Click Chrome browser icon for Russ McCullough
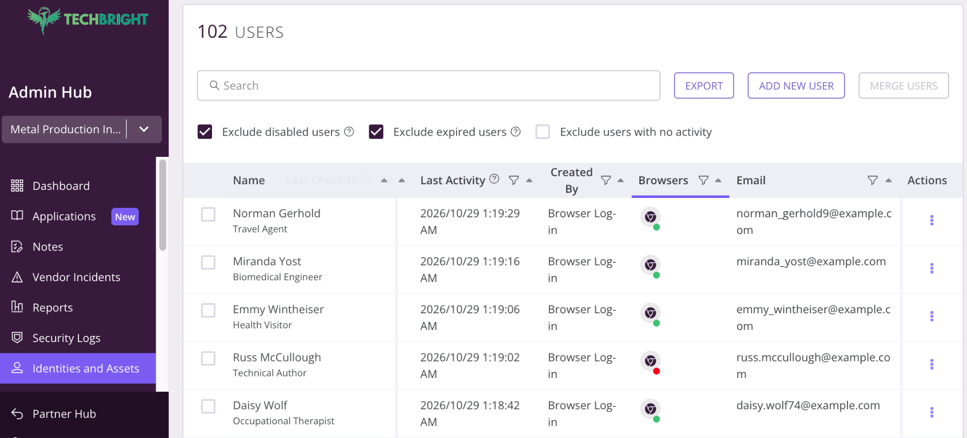967x438 pixels. click(x=650, y=361)
